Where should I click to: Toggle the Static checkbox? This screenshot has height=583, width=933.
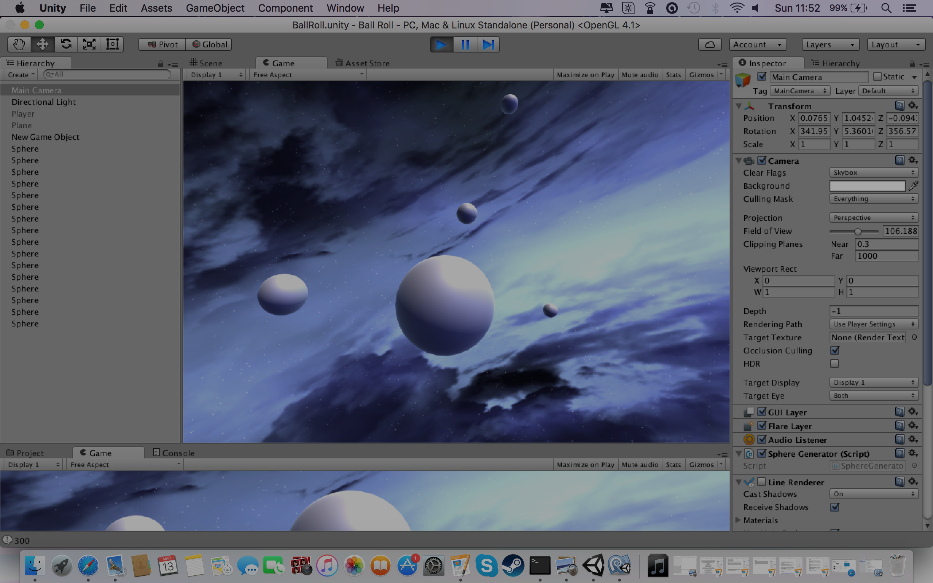(x=878, y=77)
